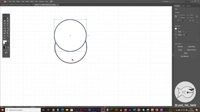Open the Stroke swatch in Appearance
Viewport: 200px width, 112px height.
pos(176,32)
